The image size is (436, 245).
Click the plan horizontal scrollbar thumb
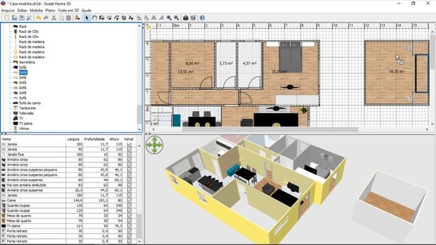[270, 129]
